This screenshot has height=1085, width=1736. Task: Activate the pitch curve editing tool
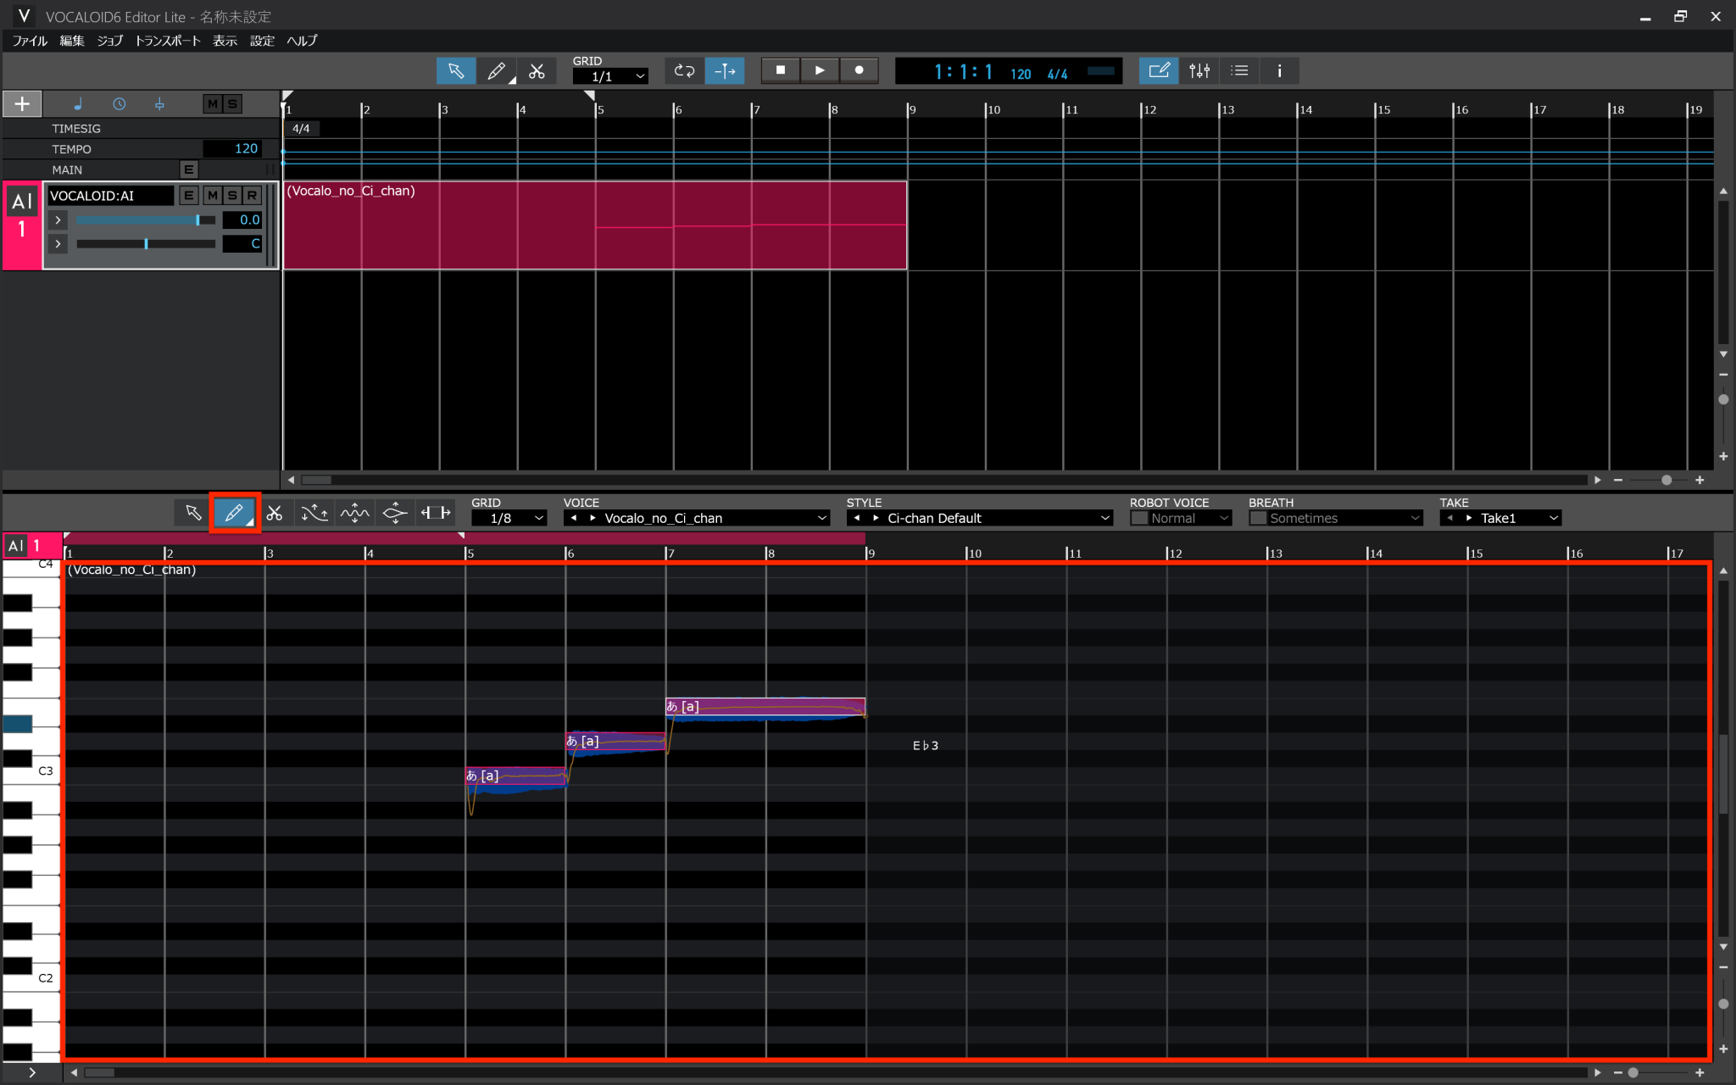click(314, 512)
